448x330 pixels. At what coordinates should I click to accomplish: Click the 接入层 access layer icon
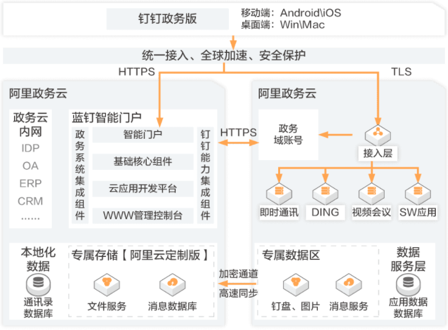tap(378, 135)
